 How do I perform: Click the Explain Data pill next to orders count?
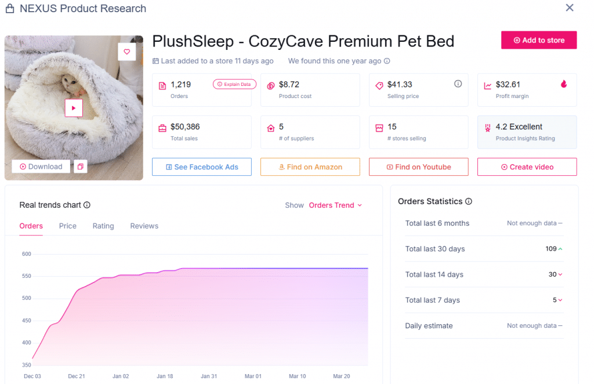(234, 84)
